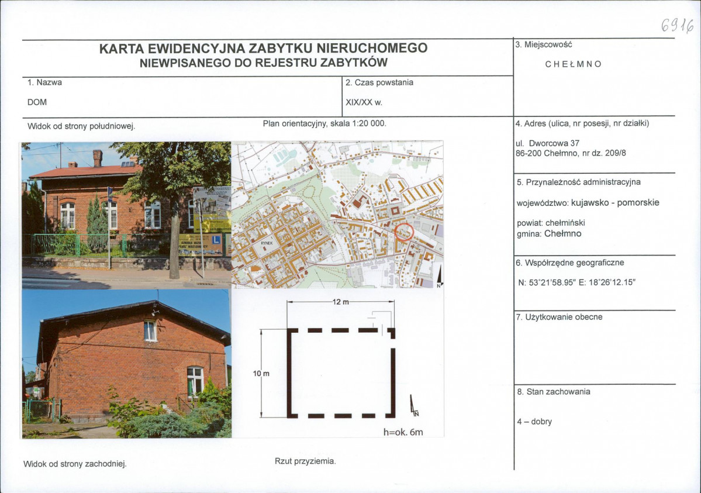
Task: Click the north arrow on the orientation map
Action: coord(439,275)
